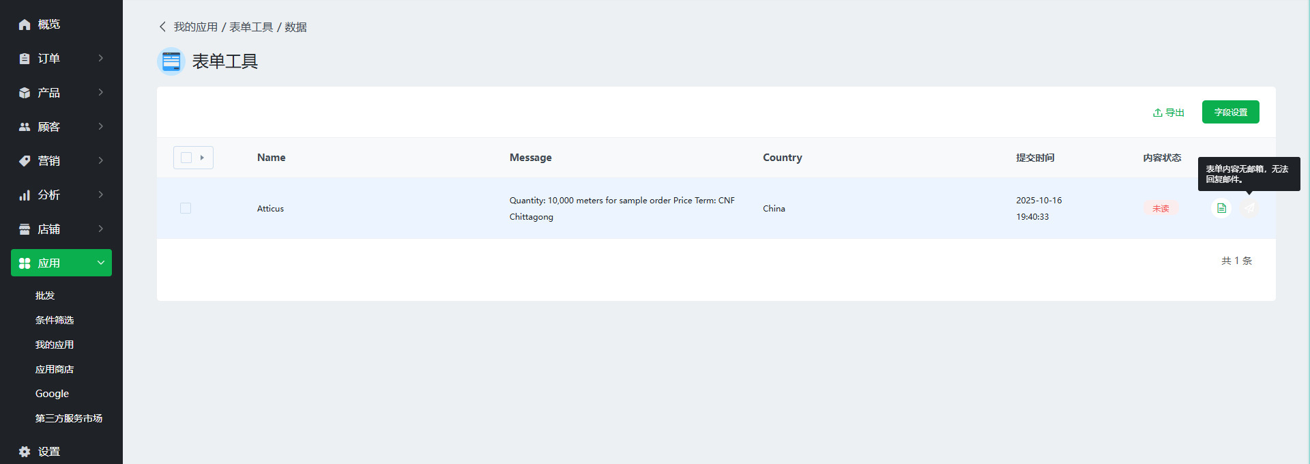
Task: Check the Atticus row checkbox
Action: [x=186, y=208]
